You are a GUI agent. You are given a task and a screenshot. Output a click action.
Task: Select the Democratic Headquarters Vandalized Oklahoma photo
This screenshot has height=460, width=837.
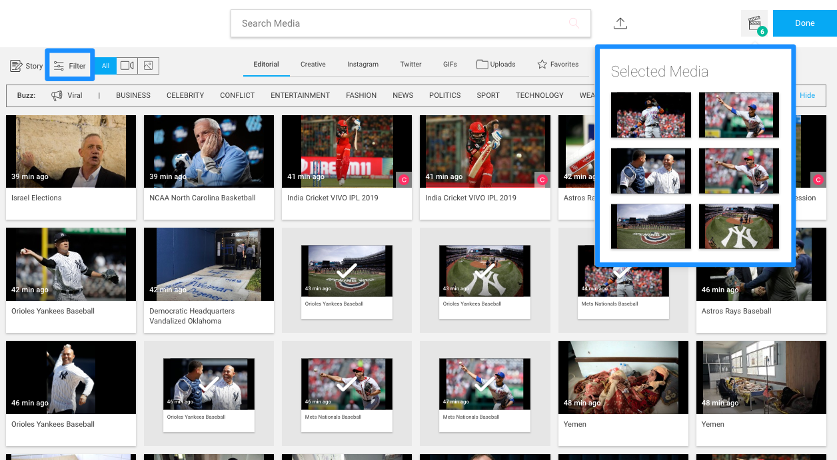pos(209,265)
